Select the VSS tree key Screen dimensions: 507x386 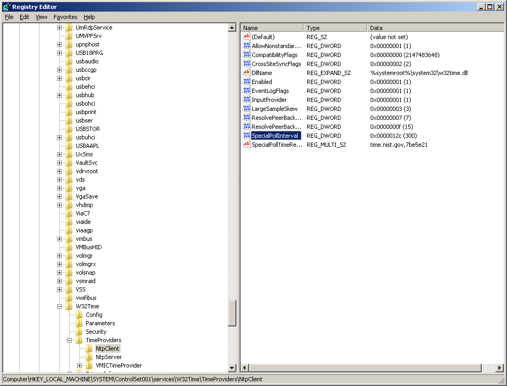pyautogui.click(x=80, y=289)
